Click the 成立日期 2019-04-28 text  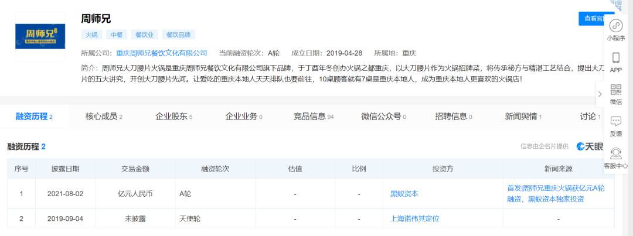[x=326, y=53]
